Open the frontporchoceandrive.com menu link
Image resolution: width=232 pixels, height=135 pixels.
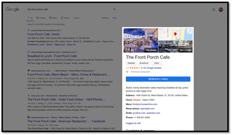(145, 104)
